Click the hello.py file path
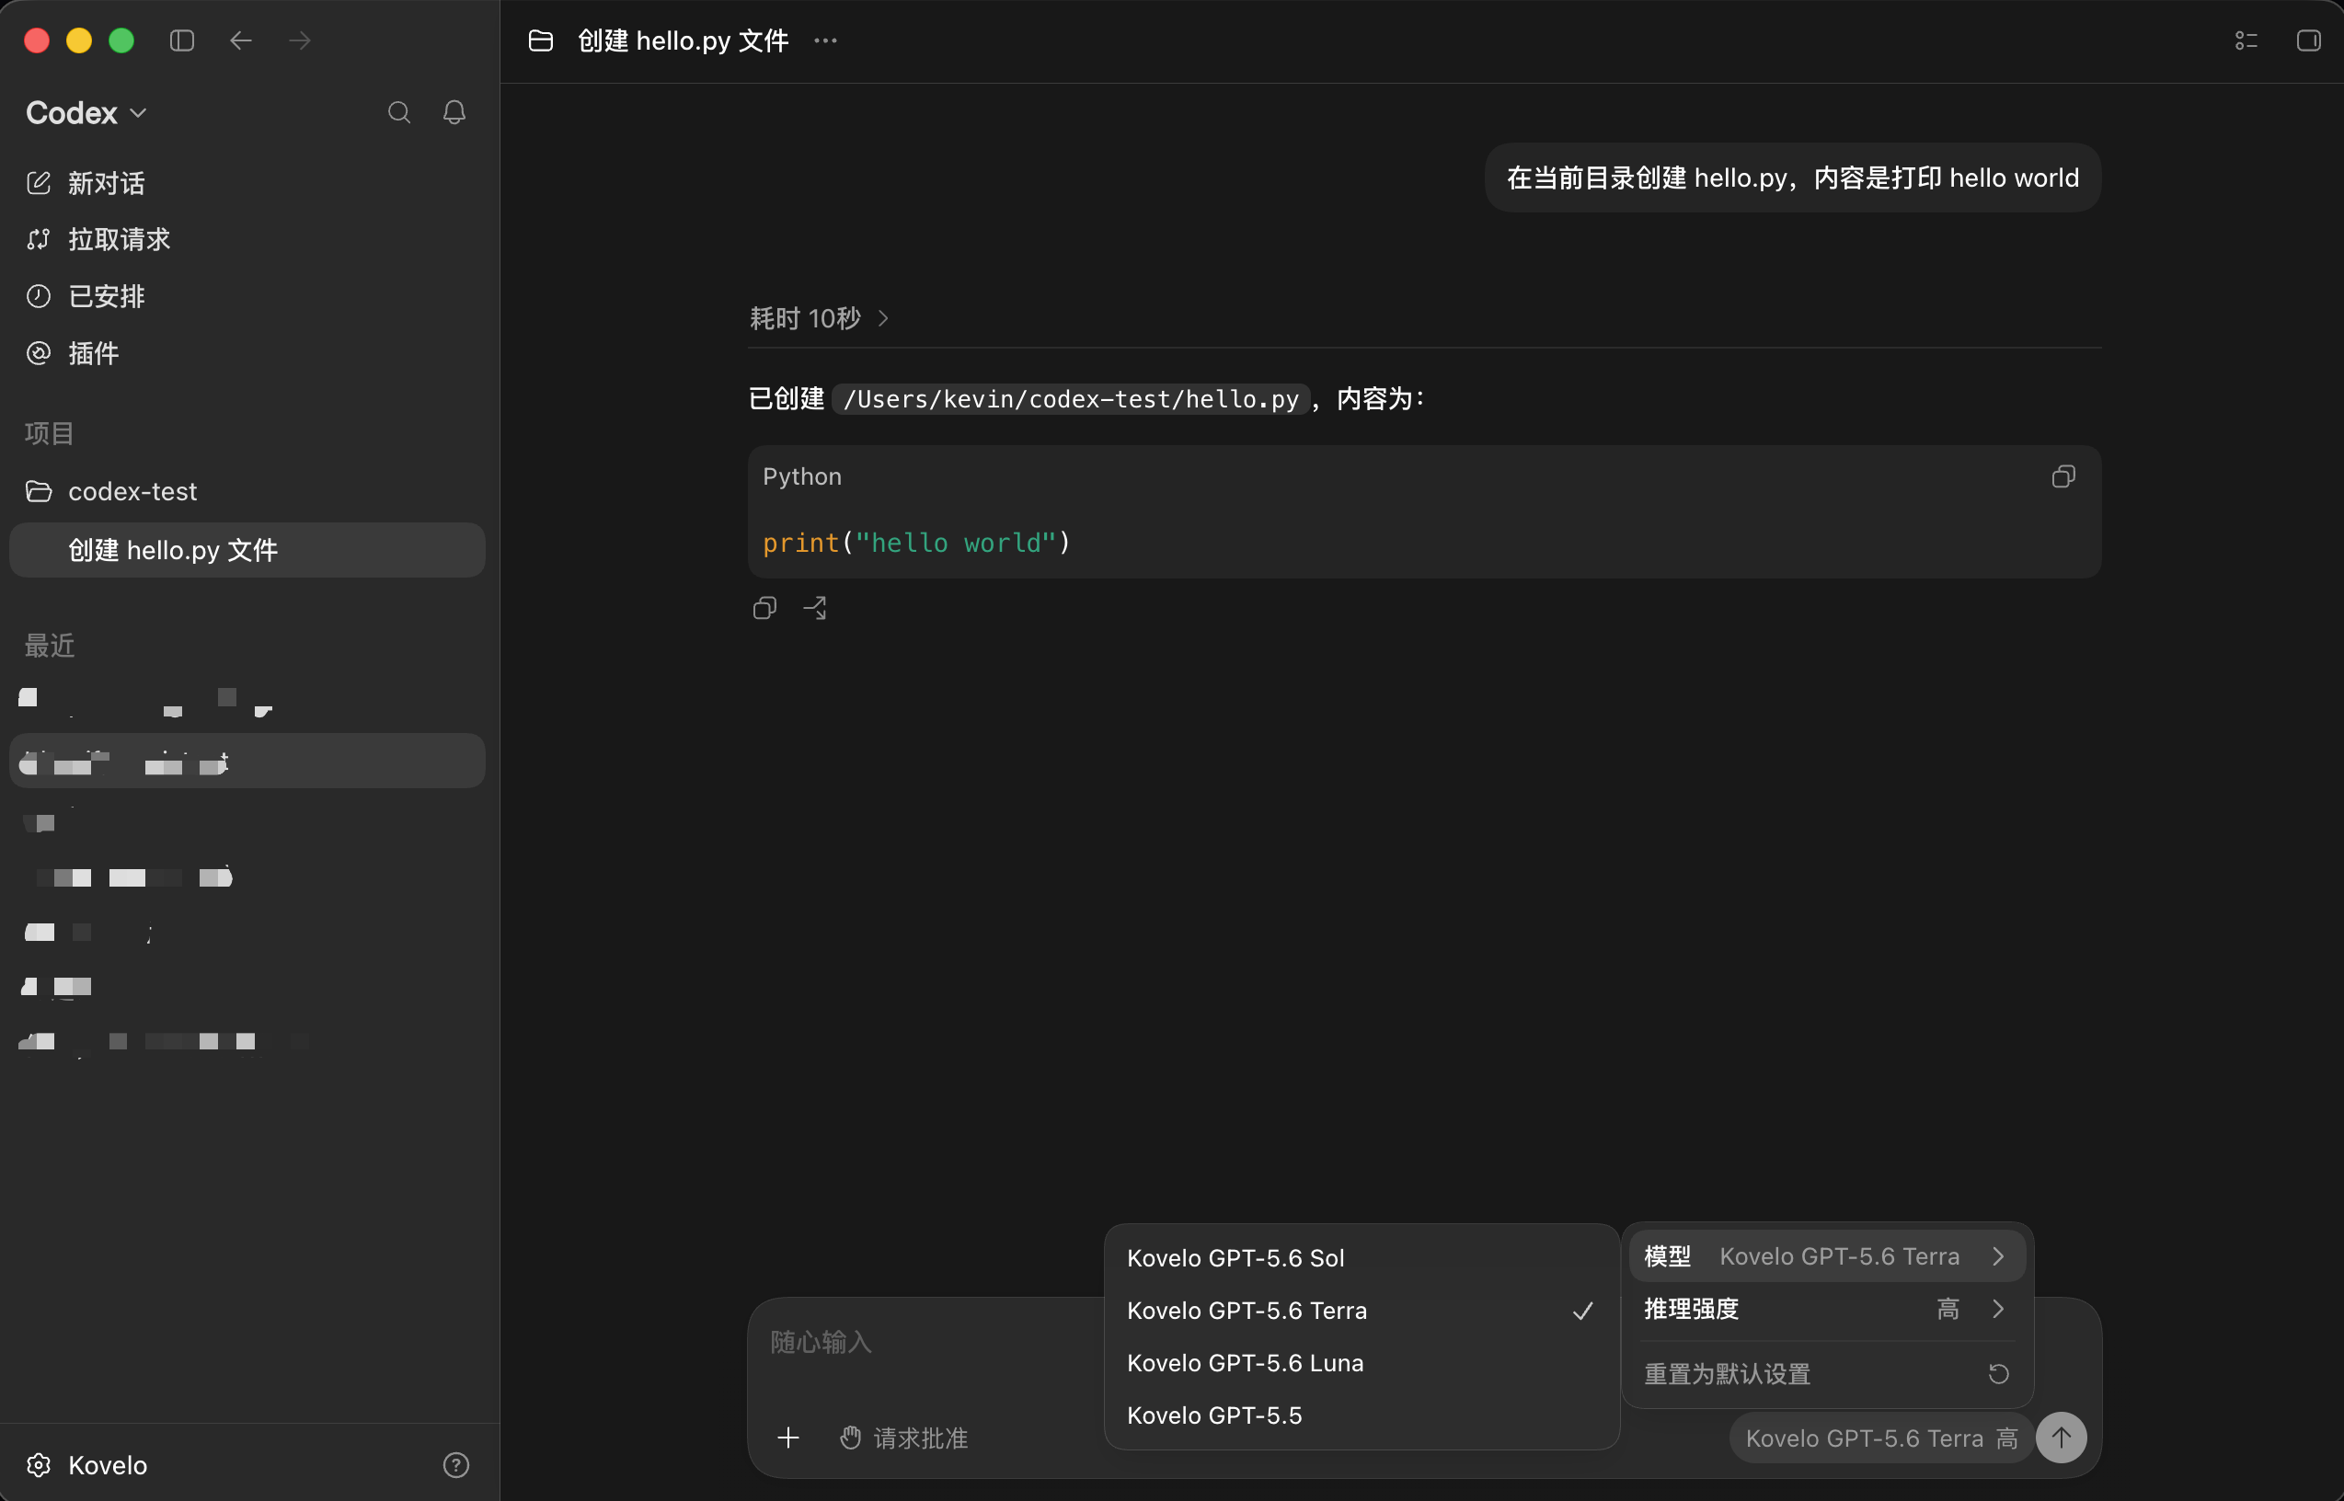 click(1071, 398)
